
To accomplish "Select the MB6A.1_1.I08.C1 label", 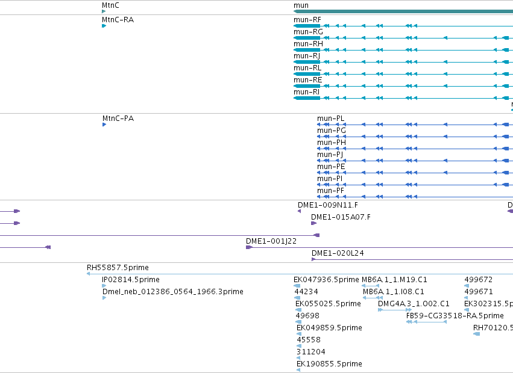I will [394, 292].
